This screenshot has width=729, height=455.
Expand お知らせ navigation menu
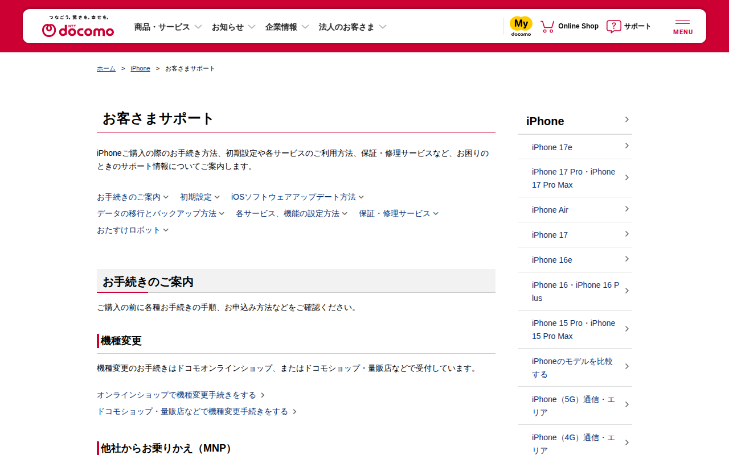234,27
